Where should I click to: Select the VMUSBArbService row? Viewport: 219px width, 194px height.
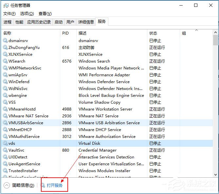pyautogui.click(x=23, y=123)
